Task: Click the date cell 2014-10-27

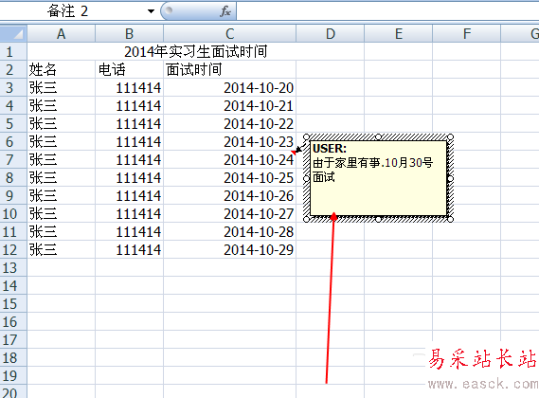Action: [229, 213]
